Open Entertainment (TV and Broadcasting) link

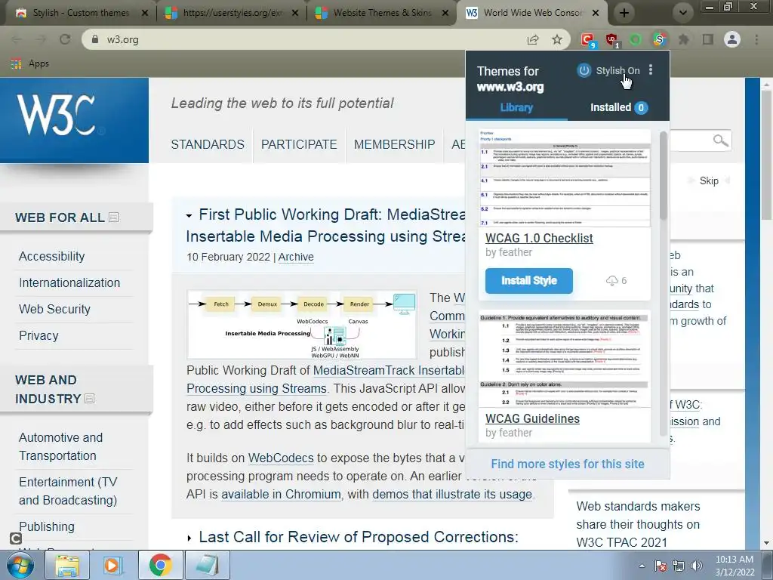tap(68, 491)
